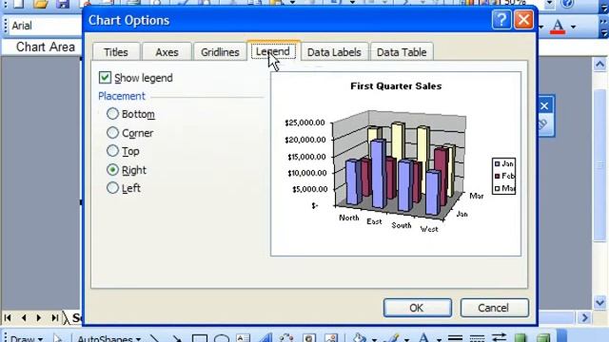Click the horizontal scrollbar right arrow

(585, 318)
